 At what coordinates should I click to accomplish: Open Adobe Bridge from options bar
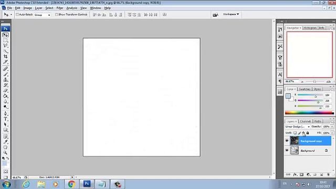pyautogui.click(x=215, y=14)
